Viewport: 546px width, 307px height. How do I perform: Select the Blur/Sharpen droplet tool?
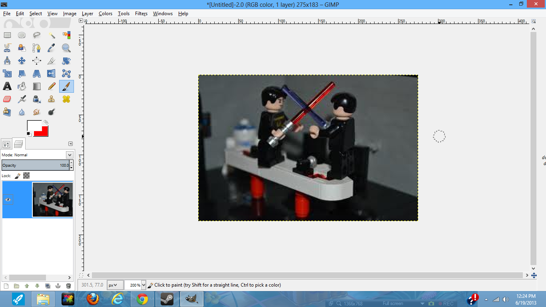(x=22, y=112)
